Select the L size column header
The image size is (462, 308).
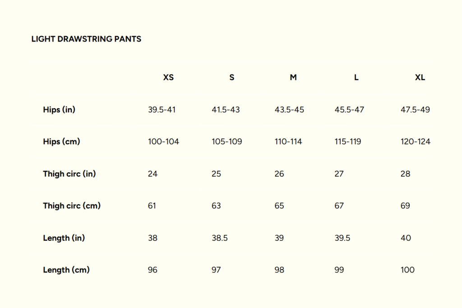(x=356, y=78)
